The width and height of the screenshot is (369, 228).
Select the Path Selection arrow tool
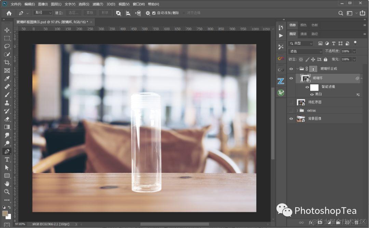click(x=7, y=168)
